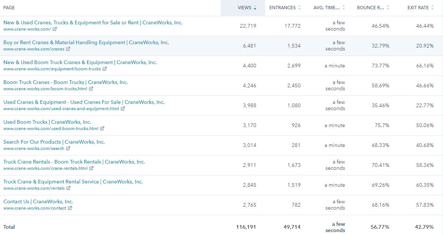
Task: Open external link icon for crane-works.com homepage
Action: pyautogui.click(x=55, y=29)
